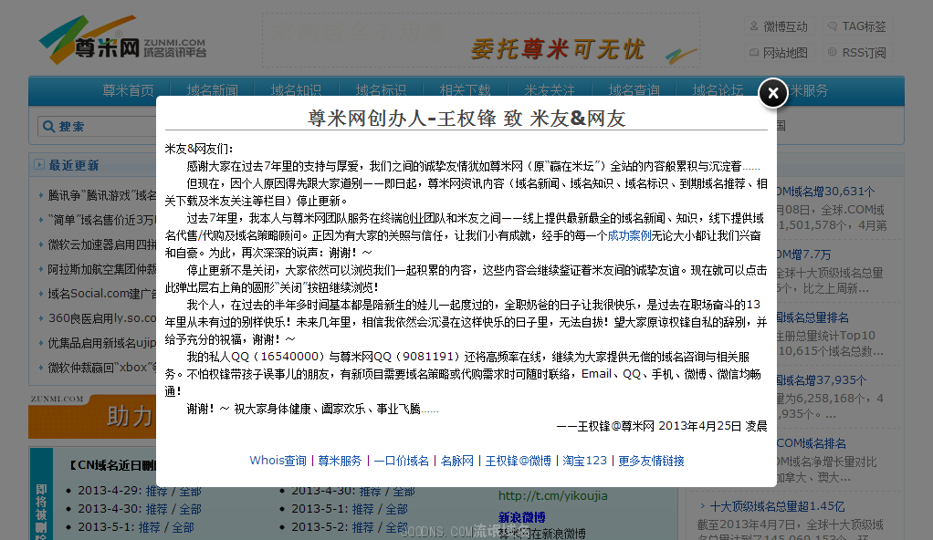Visit the 名脉网 link

457,461
